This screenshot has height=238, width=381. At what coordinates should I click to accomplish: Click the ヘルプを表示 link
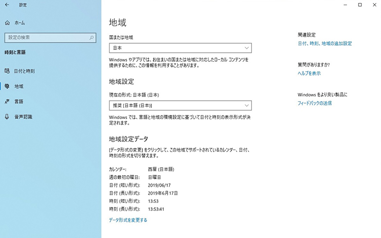pyautogui.click(x=309, y=73)
